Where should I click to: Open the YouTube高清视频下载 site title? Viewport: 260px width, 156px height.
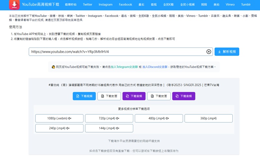40,5
